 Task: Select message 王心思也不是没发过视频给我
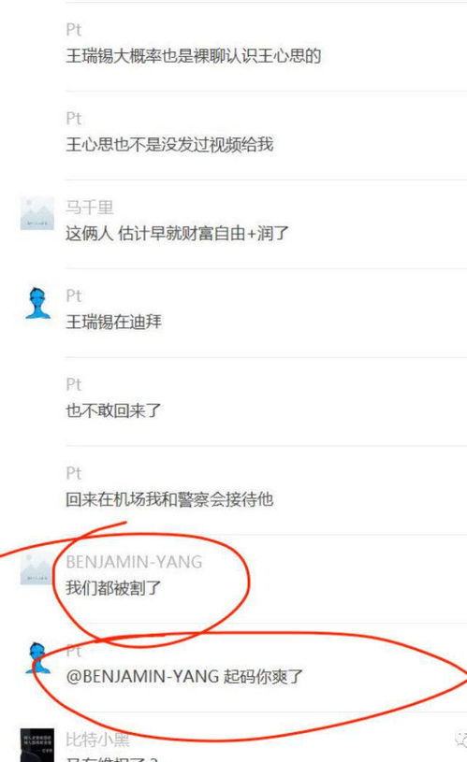(169, 144)
